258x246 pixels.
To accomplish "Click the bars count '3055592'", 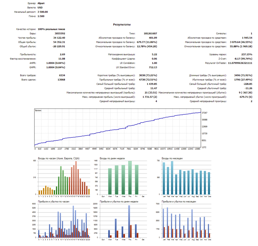I will point(60,33).
